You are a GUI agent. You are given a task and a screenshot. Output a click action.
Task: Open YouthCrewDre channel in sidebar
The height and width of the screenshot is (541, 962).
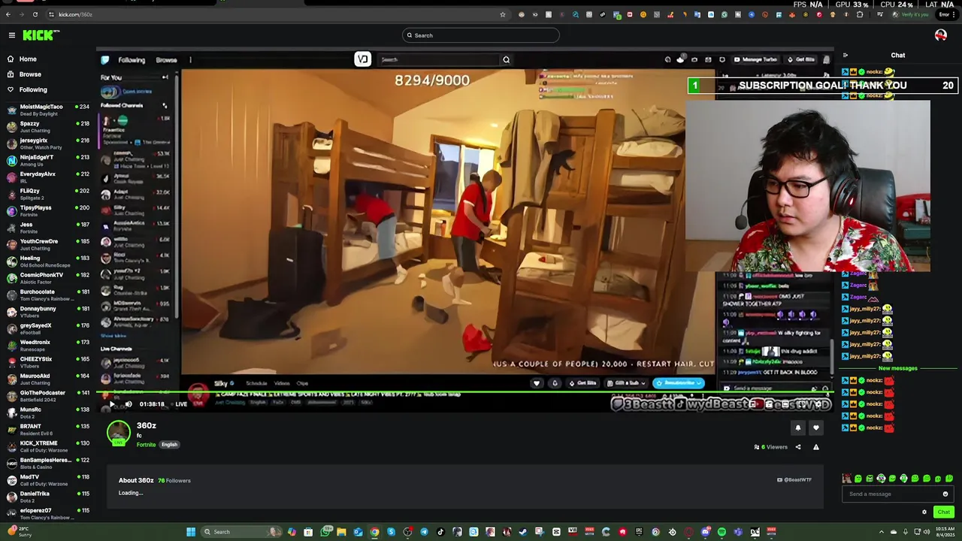click(47, 244)
